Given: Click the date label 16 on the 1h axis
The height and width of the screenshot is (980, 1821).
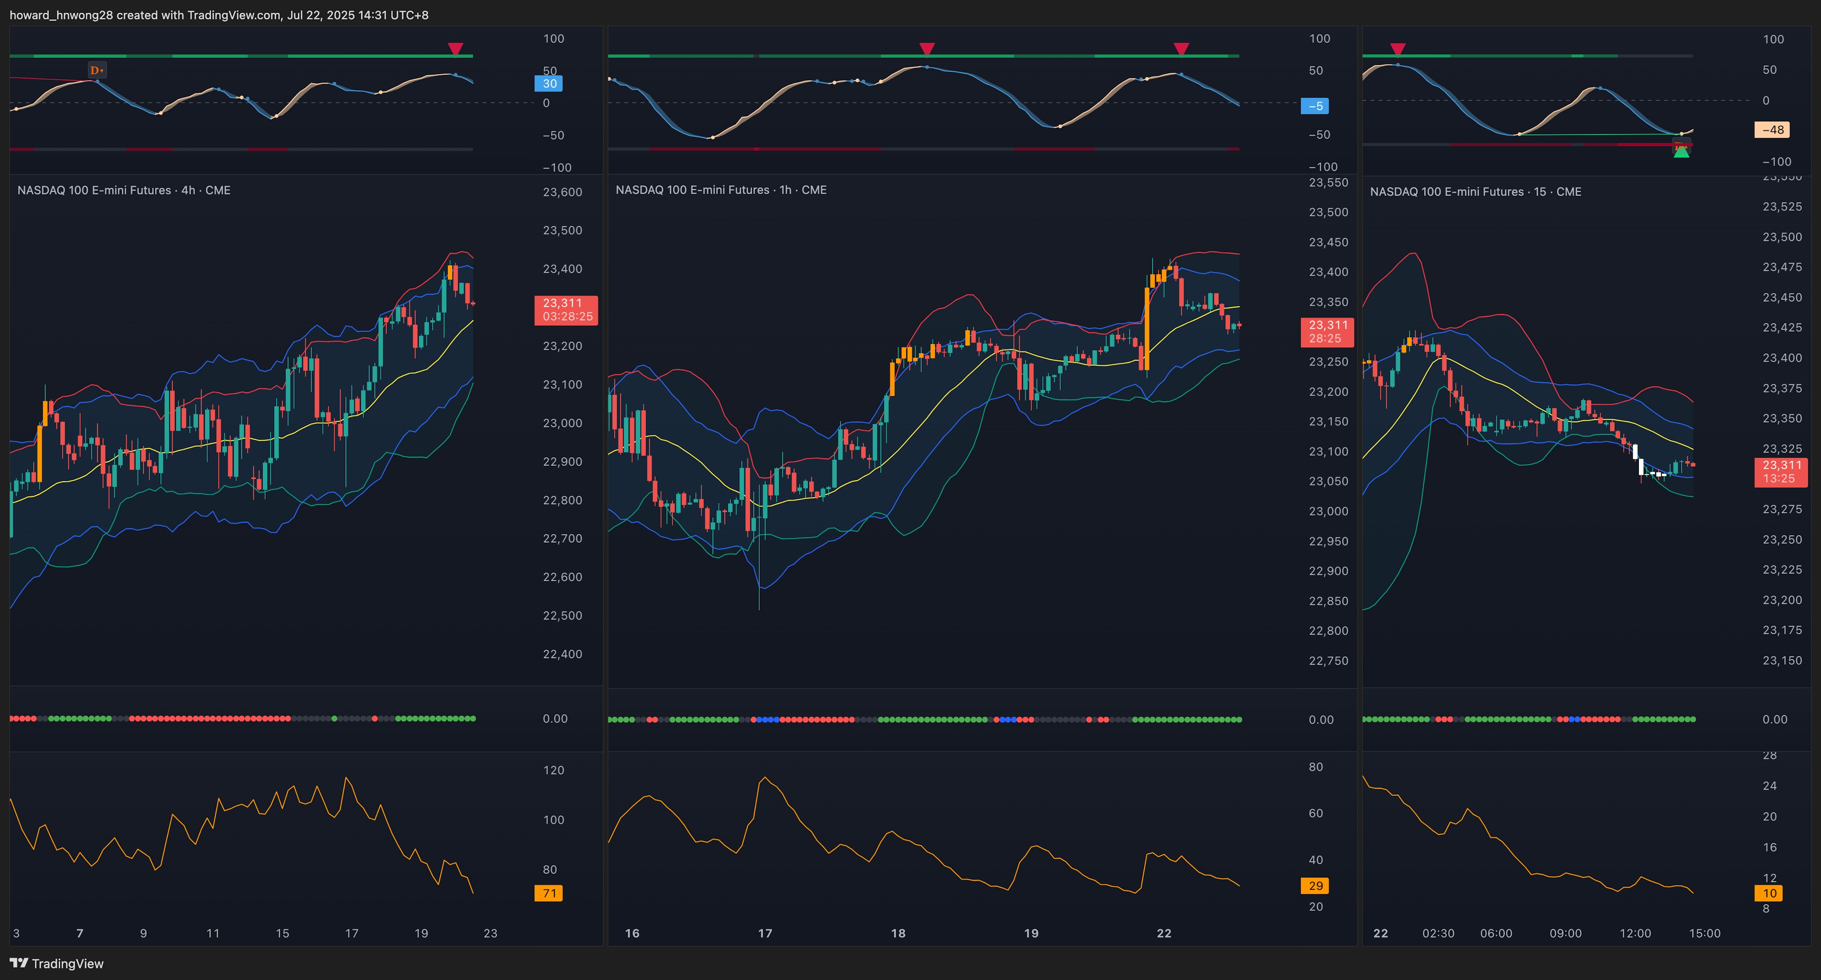Looking at the screenshot, I should tap(632, 934).
